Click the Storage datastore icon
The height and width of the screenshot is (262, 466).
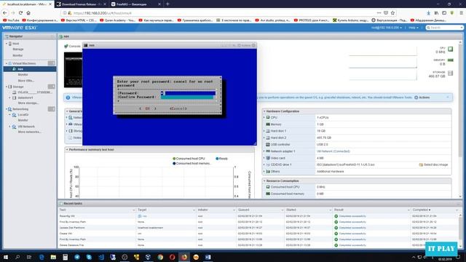9,87
